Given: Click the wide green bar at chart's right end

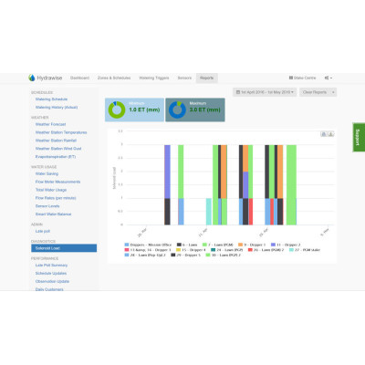Looking at the screenshot, I should pyautogui.click(x=291, y=185).
